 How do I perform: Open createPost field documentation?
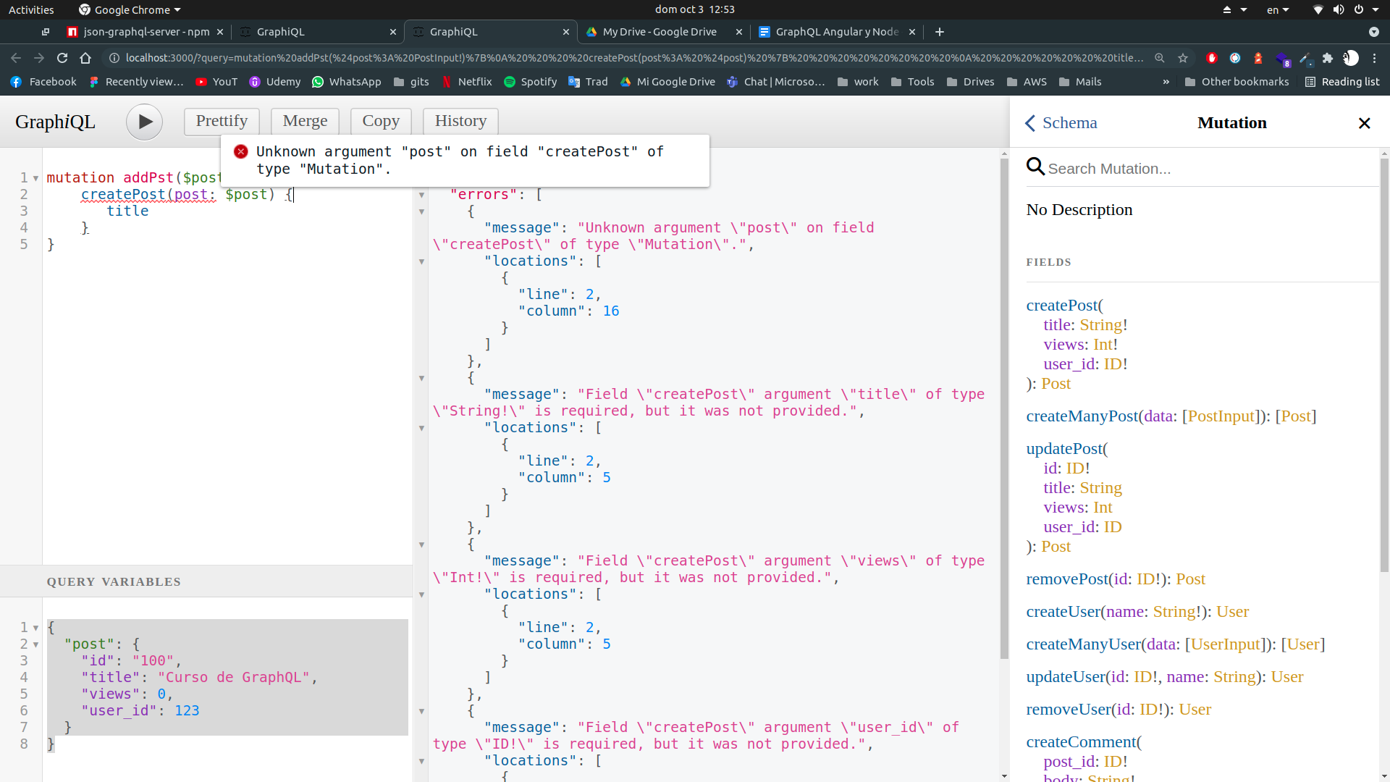pos(1062,306)
